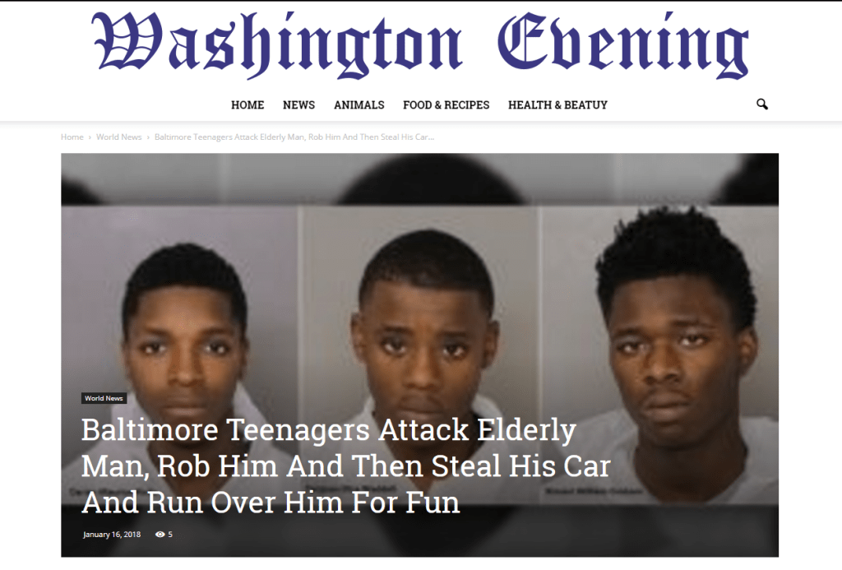Screen dimensions: 842x570
Task: Open the Baltimore Teenagers headline
Action: click(x=346, y=466)
